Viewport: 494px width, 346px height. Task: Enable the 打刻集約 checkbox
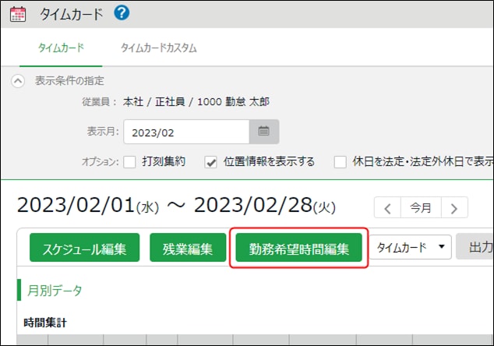(130, 162)
